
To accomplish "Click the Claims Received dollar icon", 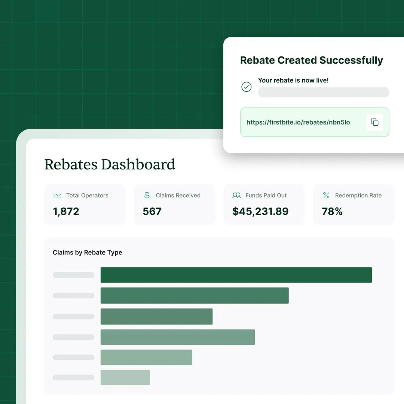I will point(147,195).
